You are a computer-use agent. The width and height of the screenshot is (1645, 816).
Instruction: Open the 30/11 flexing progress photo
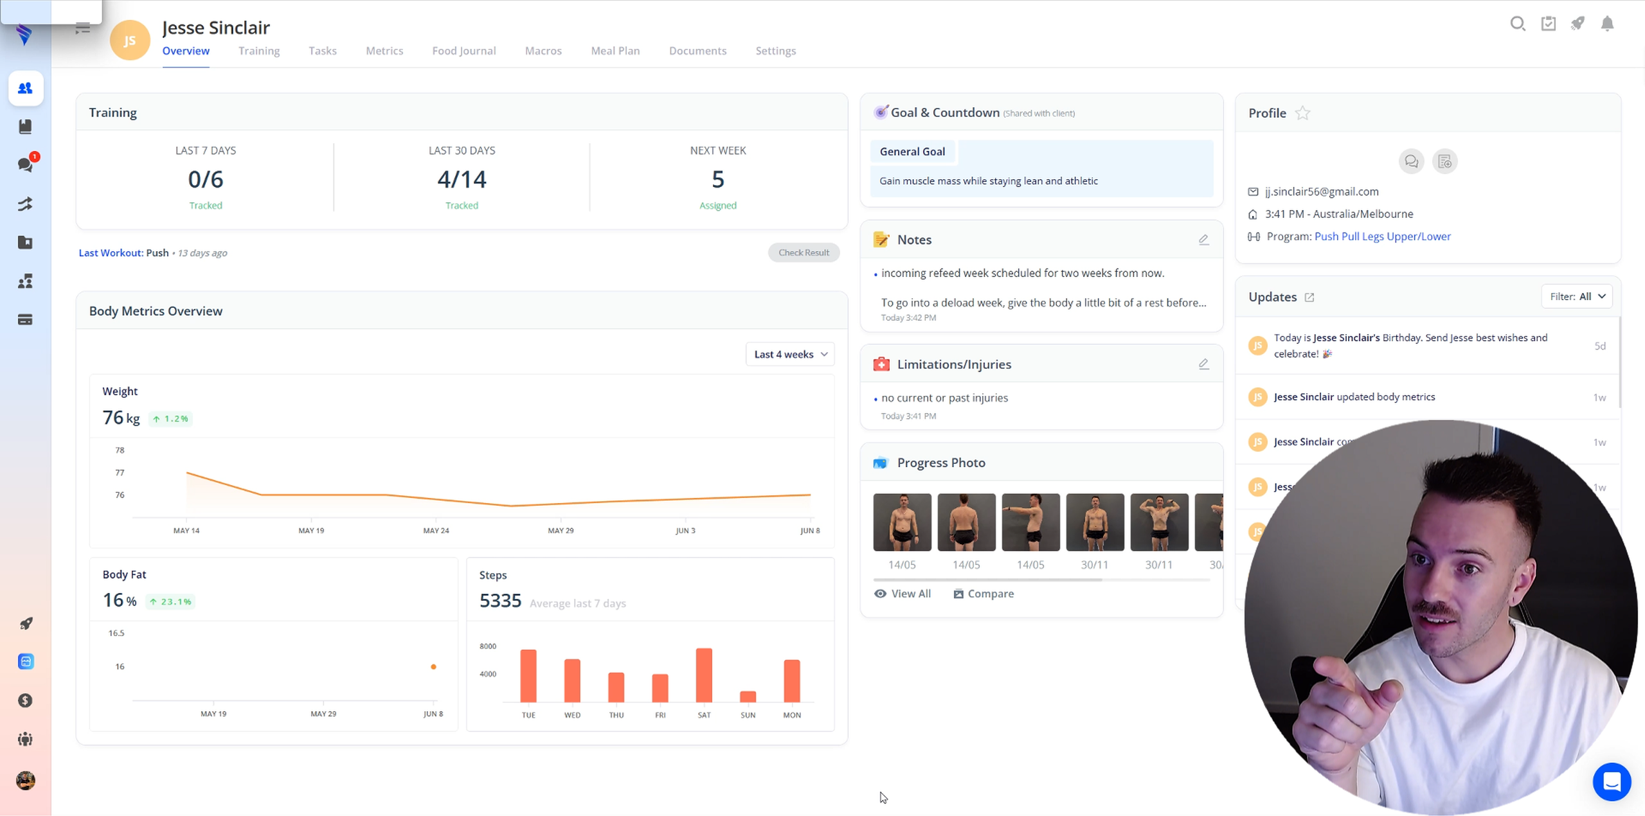pyautogui.click(x=1159, y=522)
